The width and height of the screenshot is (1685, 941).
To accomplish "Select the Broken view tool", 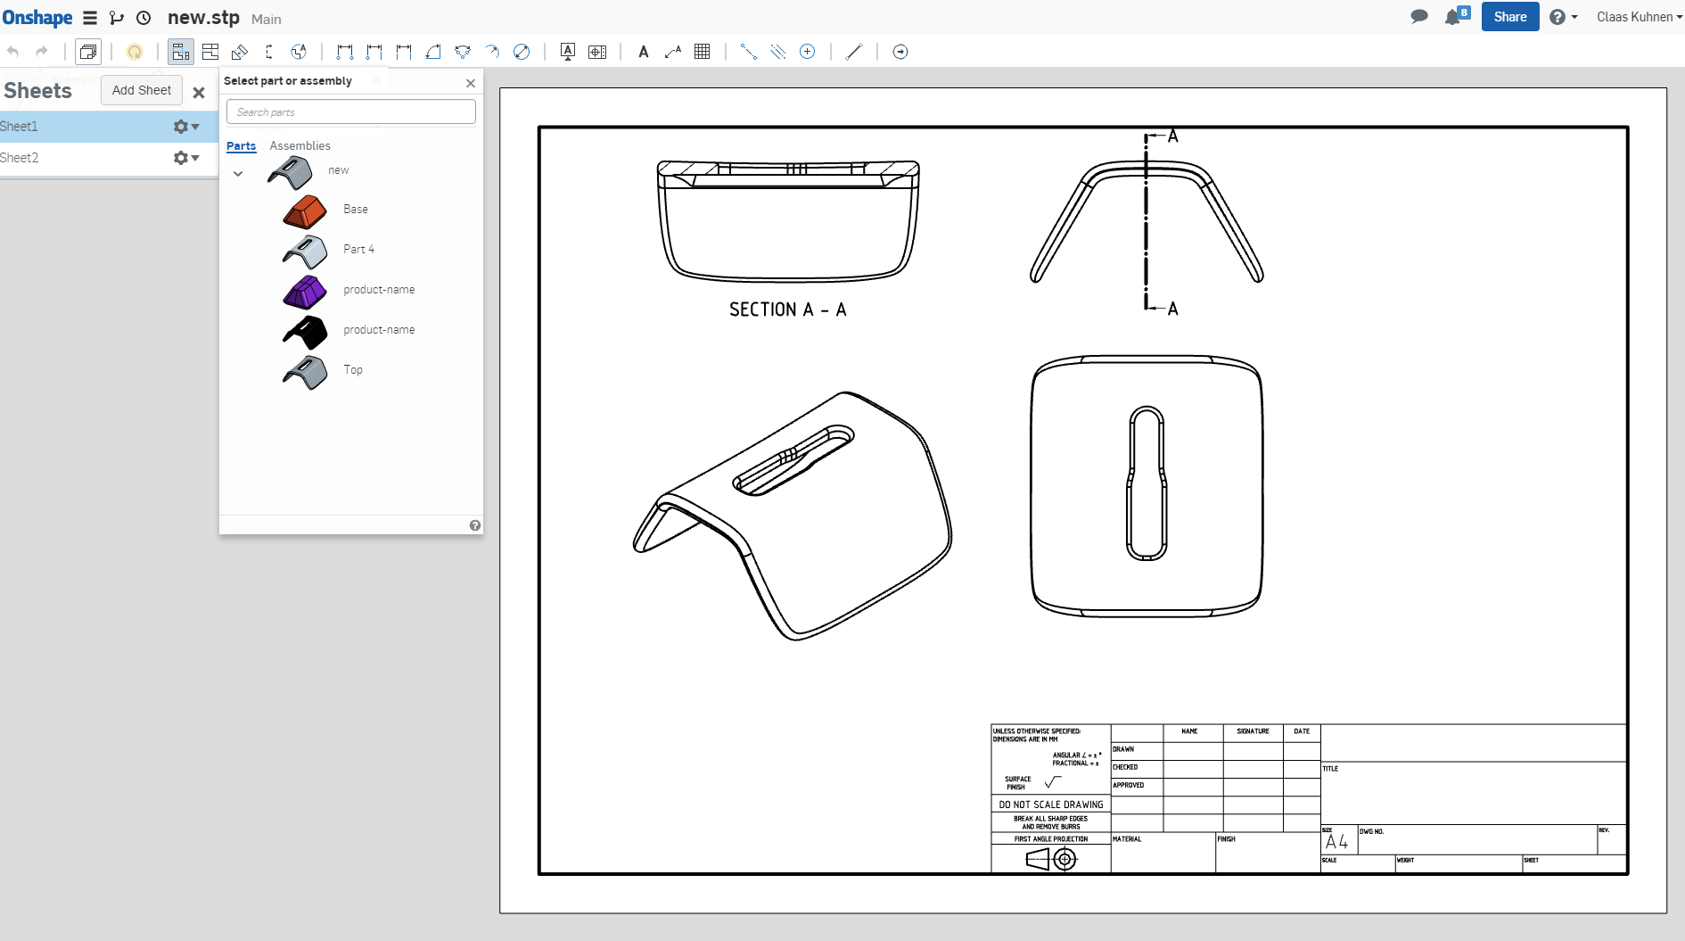I will click(269, 52).
